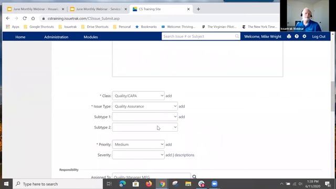This screenshot has height=189, width=336.
Task: Click the large description text area
Action: (197, 59)
